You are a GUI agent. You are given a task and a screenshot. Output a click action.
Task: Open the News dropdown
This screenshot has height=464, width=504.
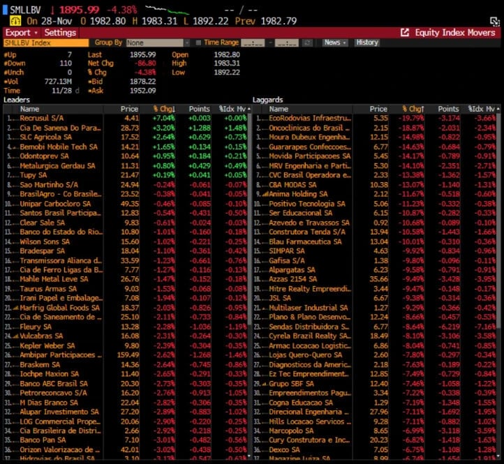pyautogui.click(x=335, y=43)
